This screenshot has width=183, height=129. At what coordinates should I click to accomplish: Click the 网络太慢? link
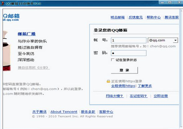click(115, 96)
